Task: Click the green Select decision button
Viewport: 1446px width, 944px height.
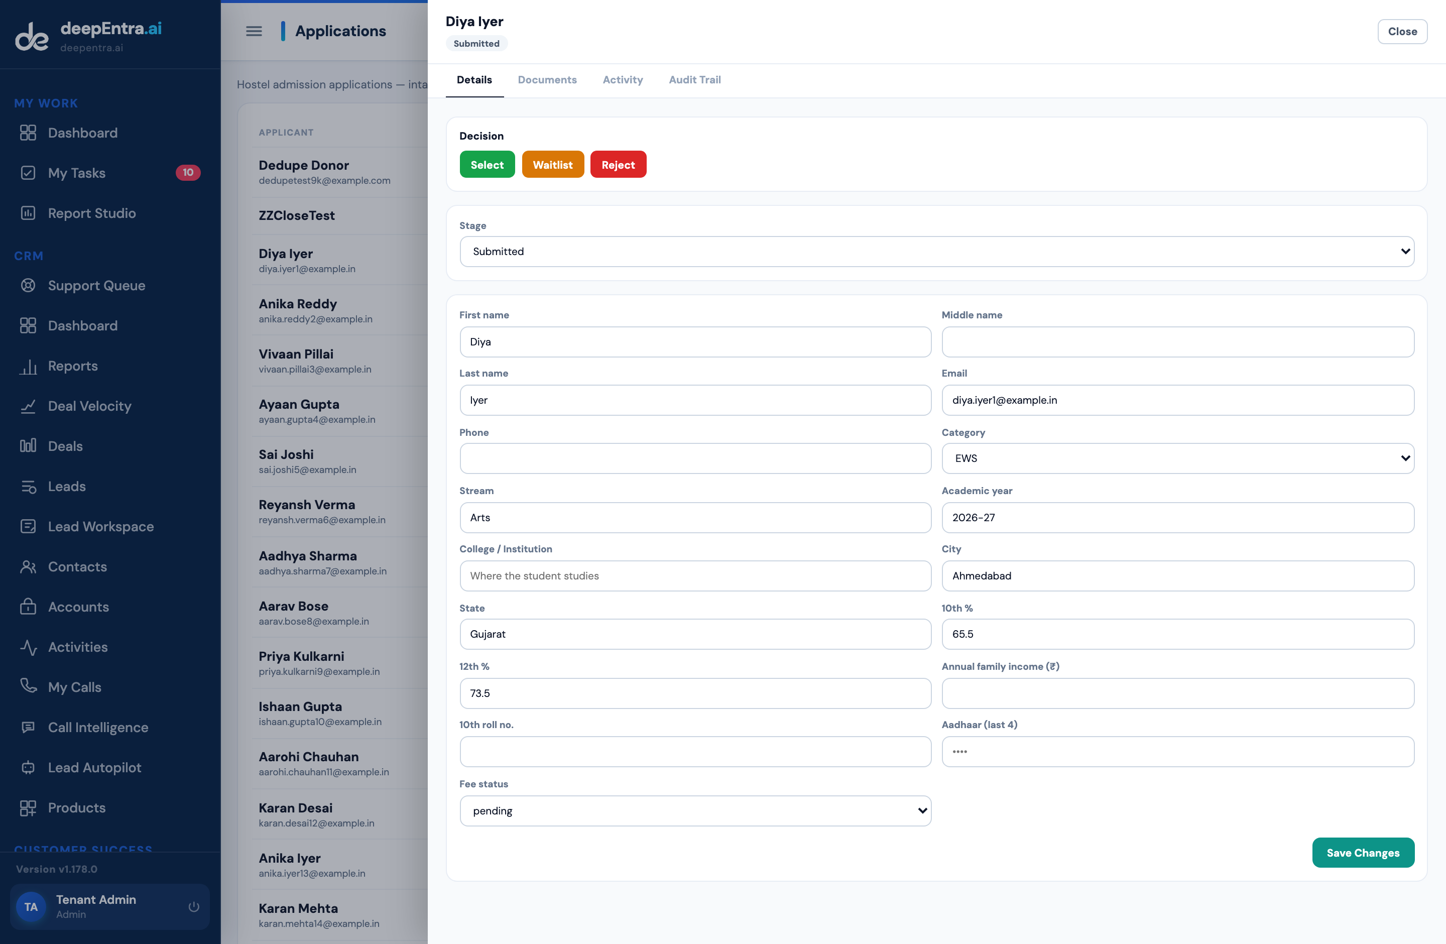Action: [x=487, y=165]
